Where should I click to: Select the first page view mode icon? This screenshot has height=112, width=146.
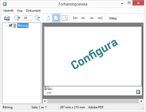(x=48, y=18)
